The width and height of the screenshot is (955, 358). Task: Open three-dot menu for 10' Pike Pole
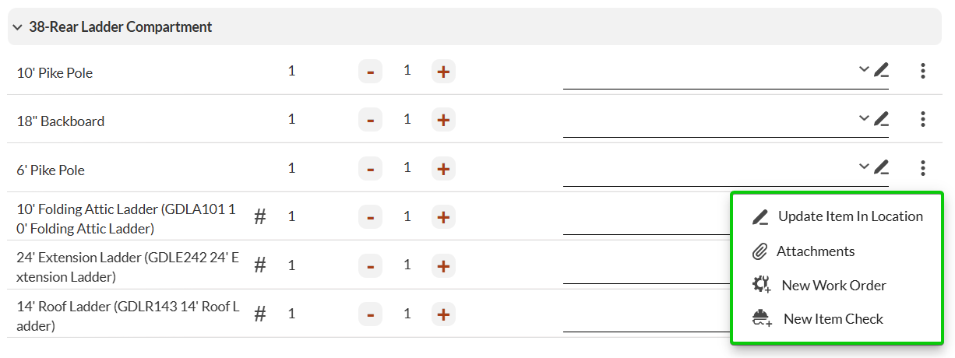(923, 72)
